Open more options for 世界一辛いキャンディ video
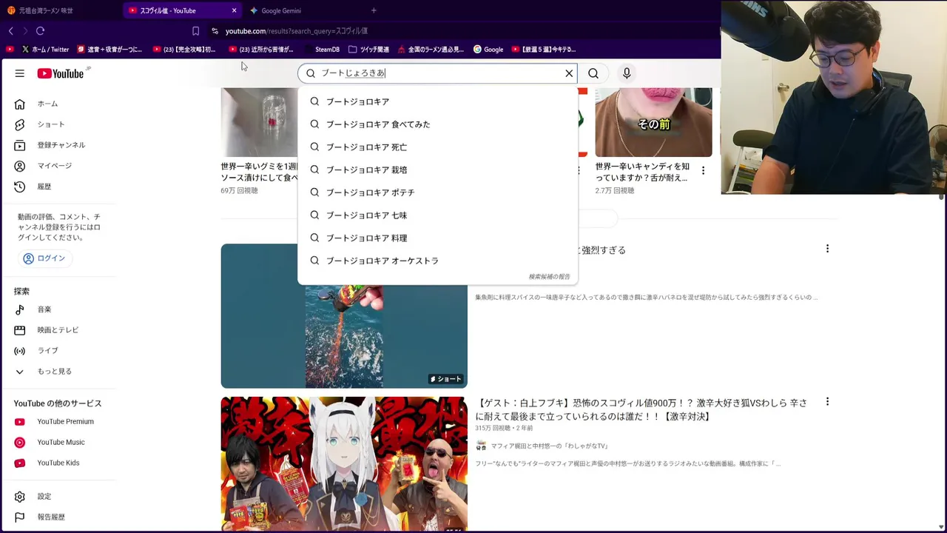Image resolution: width=947 pixels, height=533 pixels. [x=703, y=170]
